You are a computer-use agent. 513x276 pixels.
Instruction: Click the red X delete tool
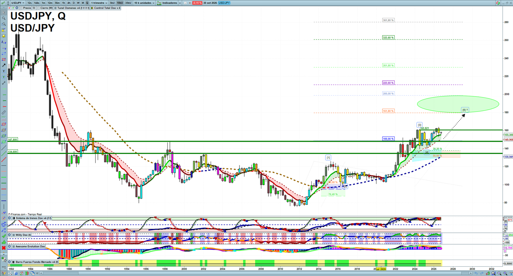click(x=4, y=248)
